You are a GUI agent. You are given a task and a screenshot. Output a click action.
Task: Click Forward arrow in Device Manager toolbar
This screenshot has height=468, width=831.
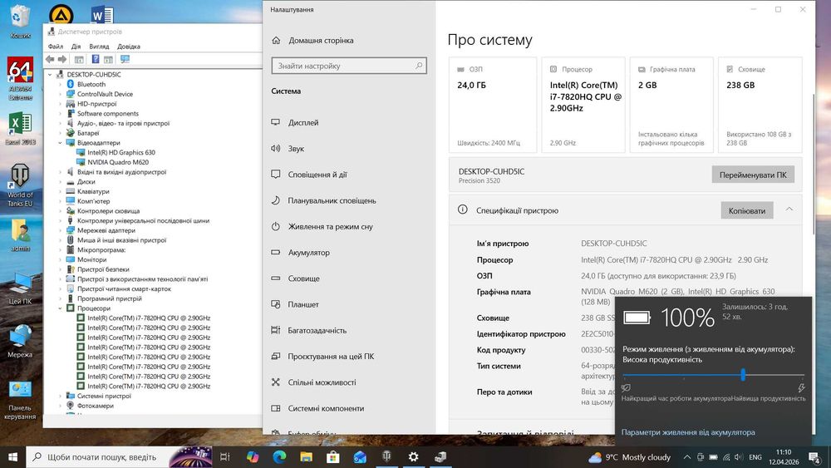tap(62, 59)
